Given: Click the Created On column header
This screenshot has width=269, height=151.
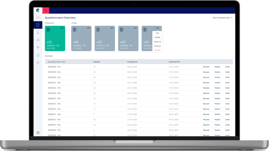Looking at the screenshot, I should pyautogui.click(x=132, y=62).
